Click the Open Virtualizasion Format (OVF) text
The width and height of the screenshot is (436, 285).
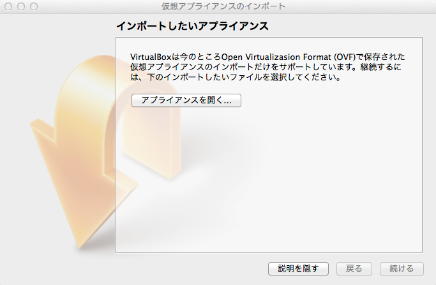point(289,57)
